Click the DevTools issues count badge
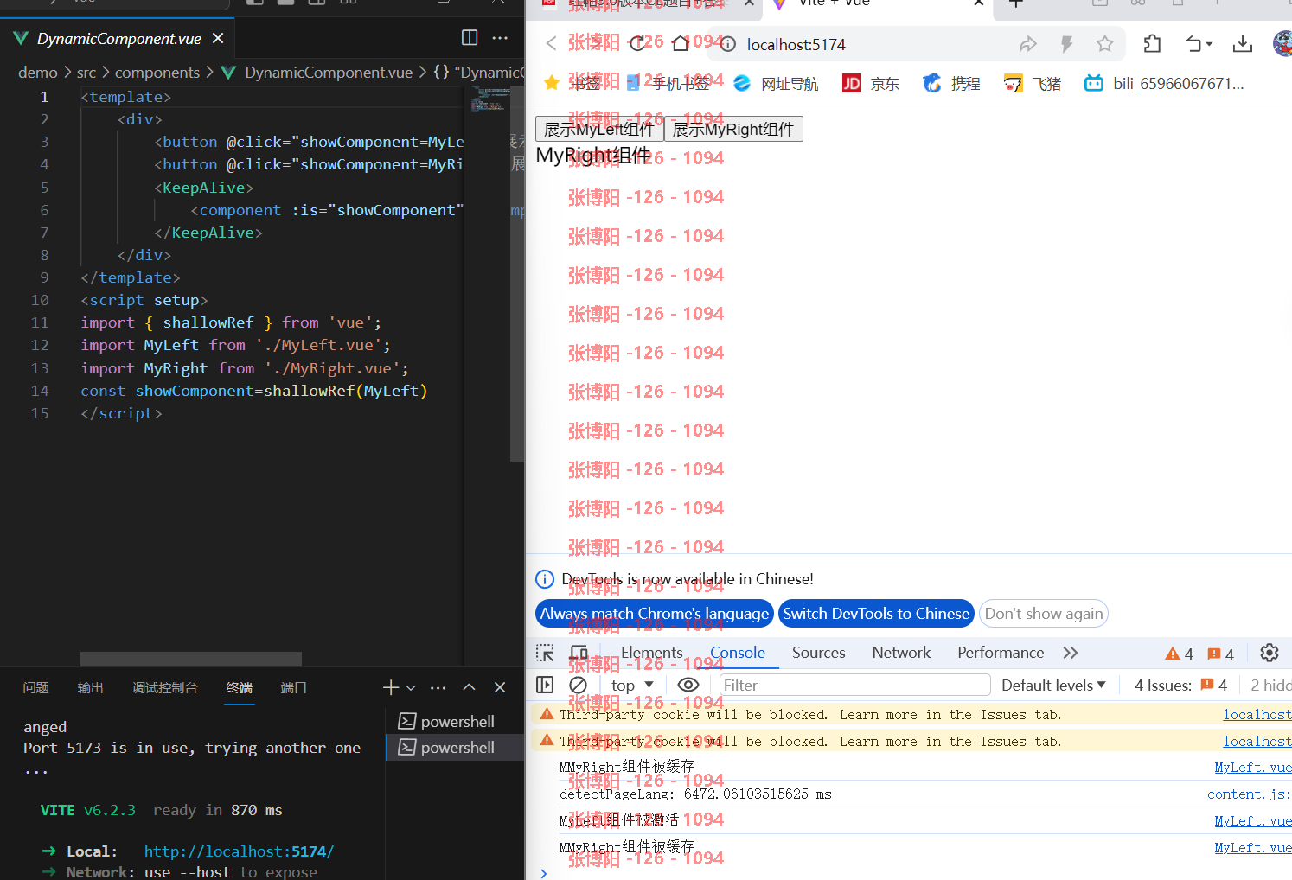 [x=1221, y=654]
